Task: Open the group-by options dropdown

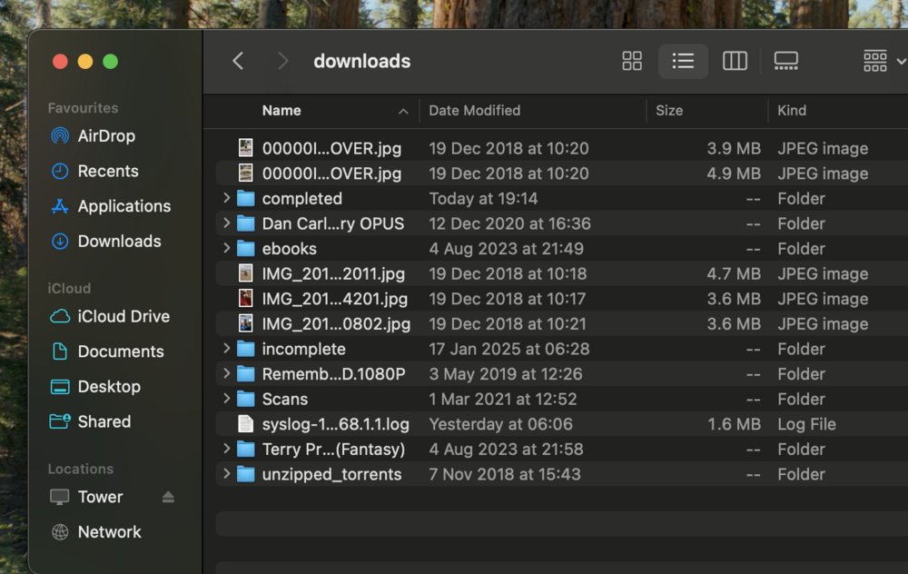Action: pyautogui.click(x=883, y=61)
